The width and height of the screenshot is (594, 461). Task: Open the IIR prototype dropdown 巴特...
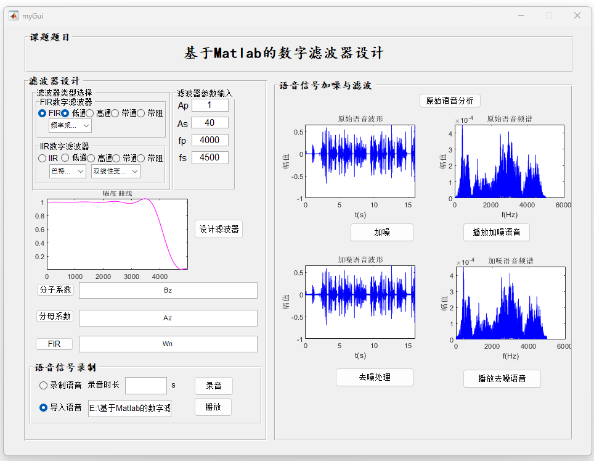[67, 171]
